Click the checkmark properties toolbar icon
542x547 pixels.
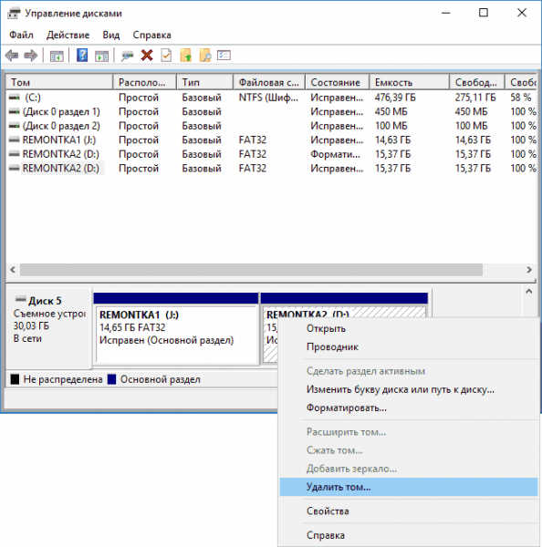(x=166, y=56)
